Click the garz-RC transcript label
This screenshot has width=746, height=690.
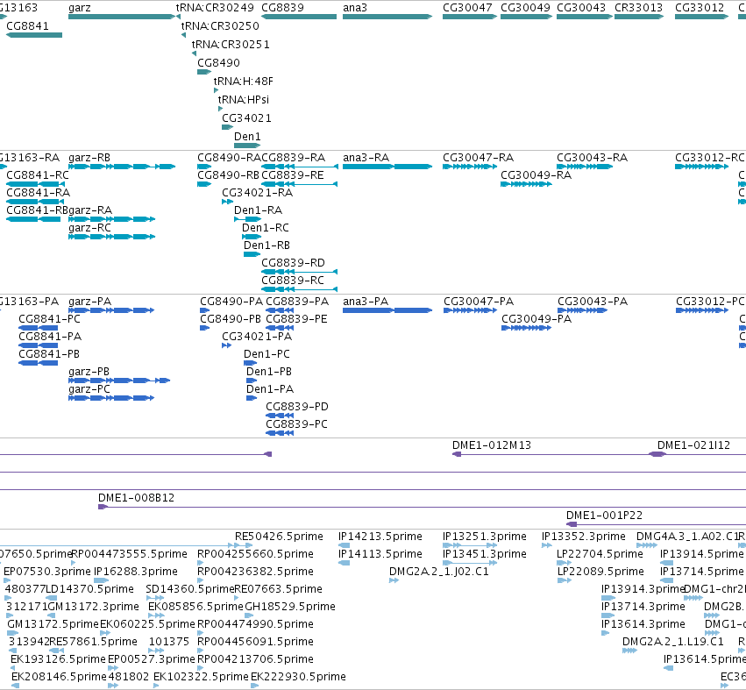coord(90,228)
